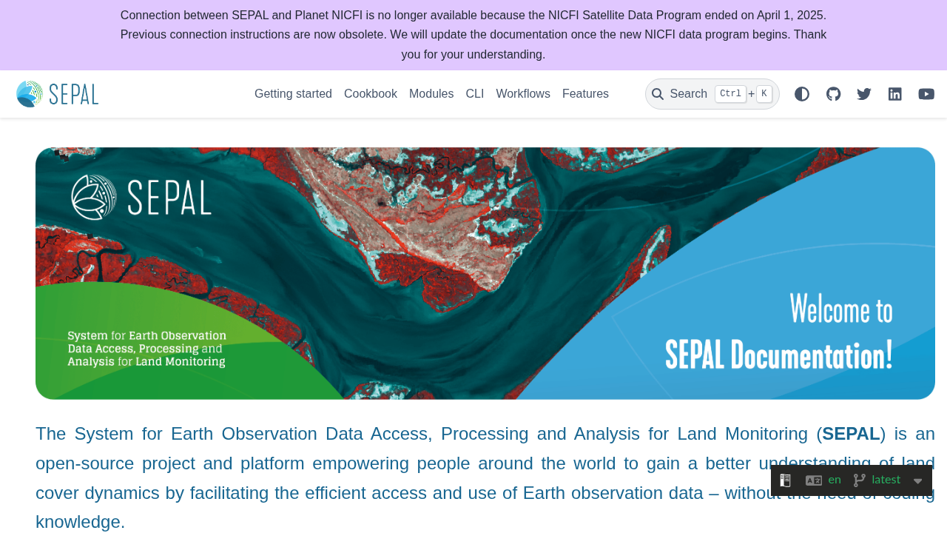Open the 'en' language selector

pyautogui.click(x=834, y=480)
